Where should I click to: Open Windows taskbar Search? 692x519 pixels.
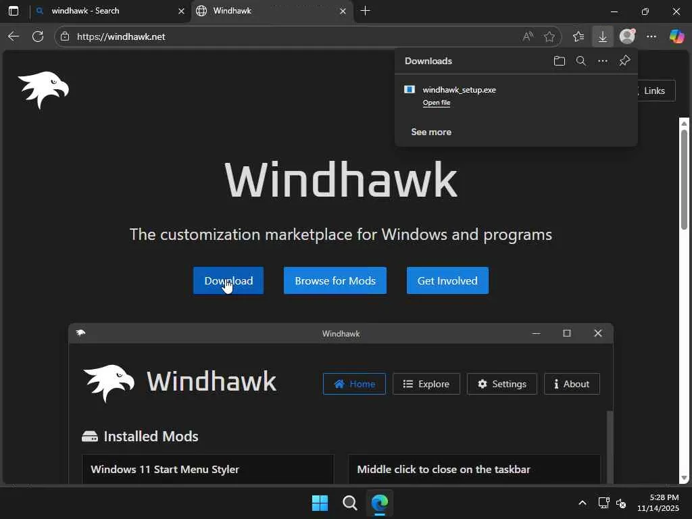349,503
